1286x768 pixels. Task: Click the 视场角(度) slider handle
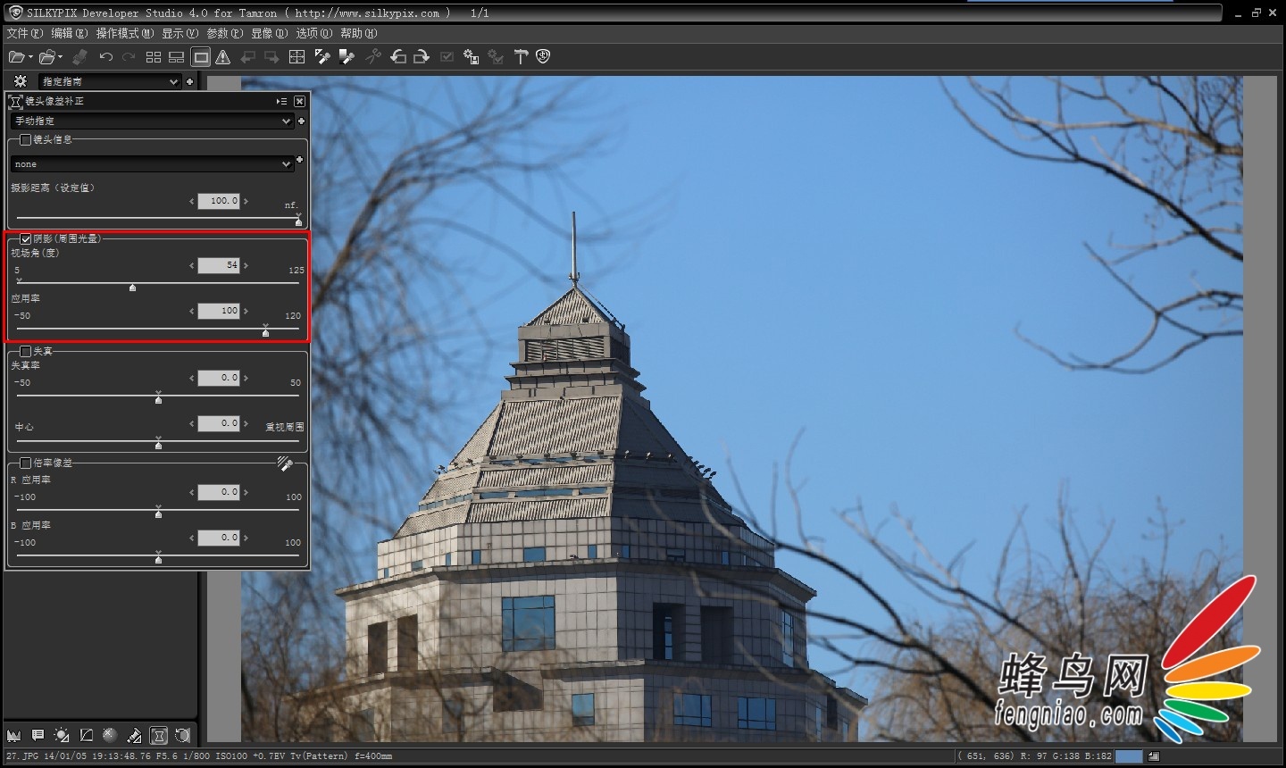132,288
